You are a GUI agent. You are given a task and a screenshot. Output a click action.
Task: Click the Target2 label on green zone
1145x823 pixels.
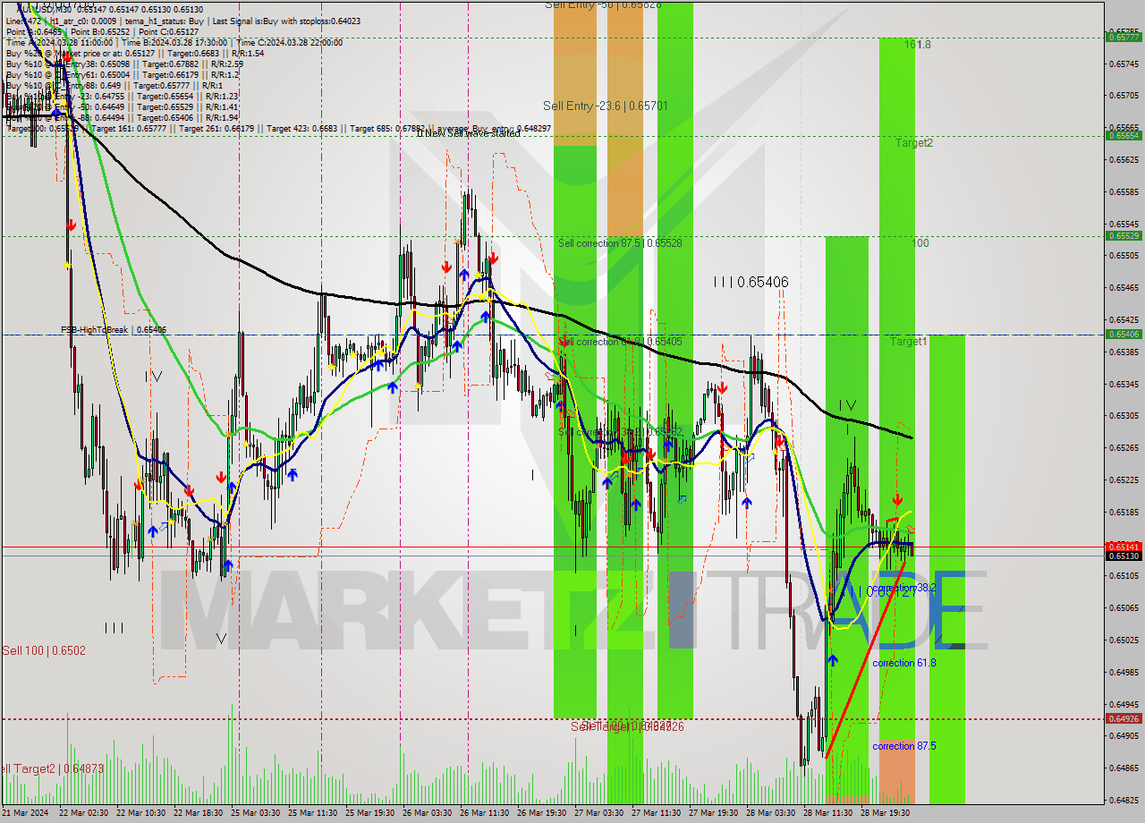(914, 142)
